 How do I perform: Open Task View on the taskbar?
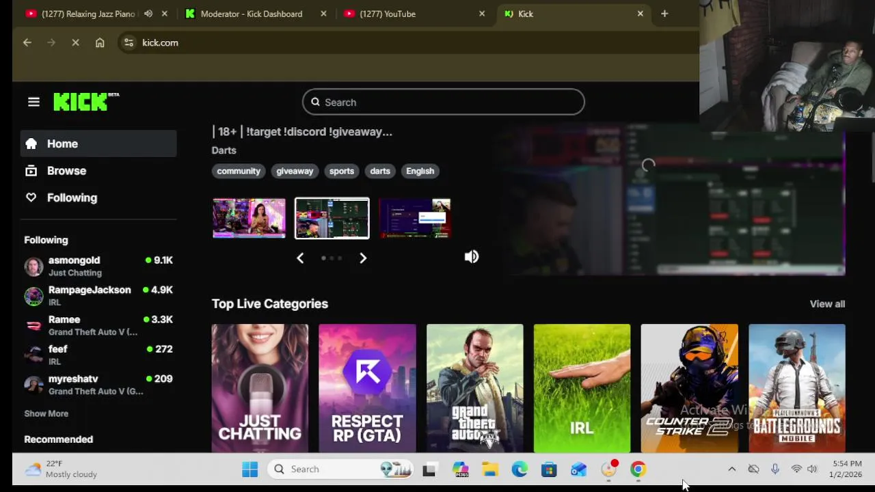pyautogui.click(x=429, y=469)
